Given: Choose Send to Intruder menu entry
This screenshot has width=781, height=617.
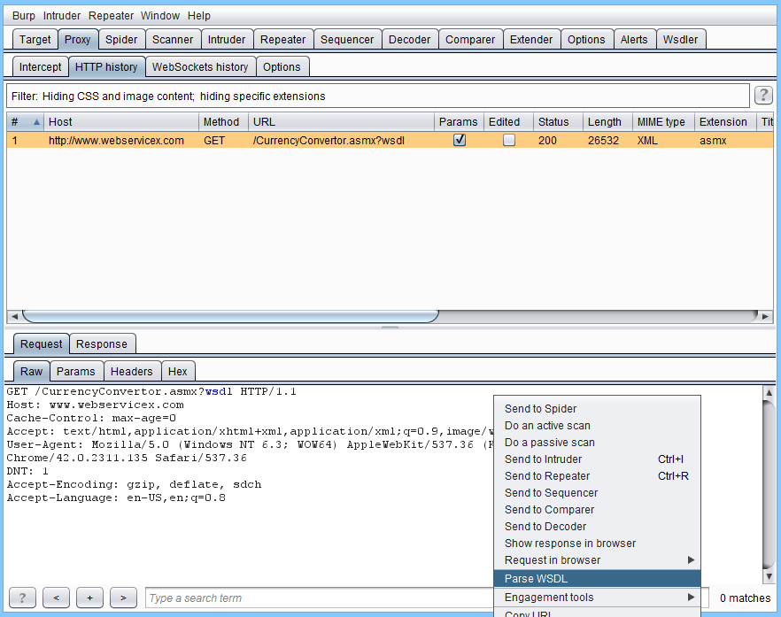Looking at the screenshot, I should pyautogui.click(x=597, y=459).
